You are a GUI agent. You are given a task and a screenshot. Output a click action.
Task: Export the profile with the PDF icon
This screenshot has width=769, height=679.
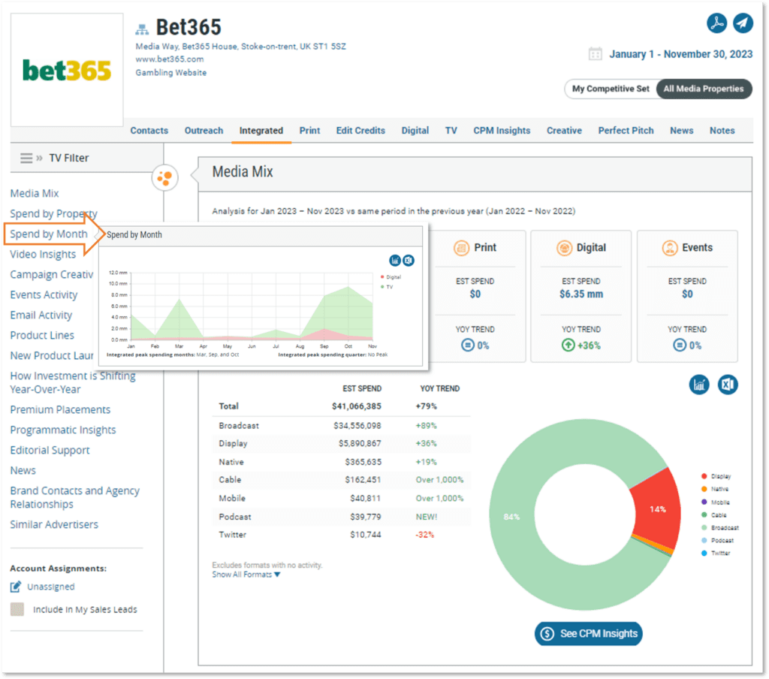point(716,23)
